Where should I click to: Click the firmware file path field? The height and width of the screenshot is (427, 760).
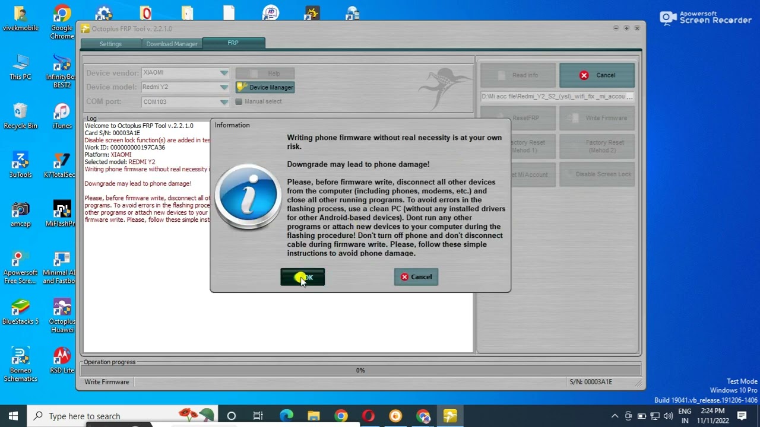(558, 96)
